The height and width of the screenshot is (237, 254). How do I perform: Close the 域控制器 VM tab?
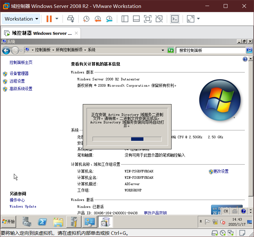[76, 33]
